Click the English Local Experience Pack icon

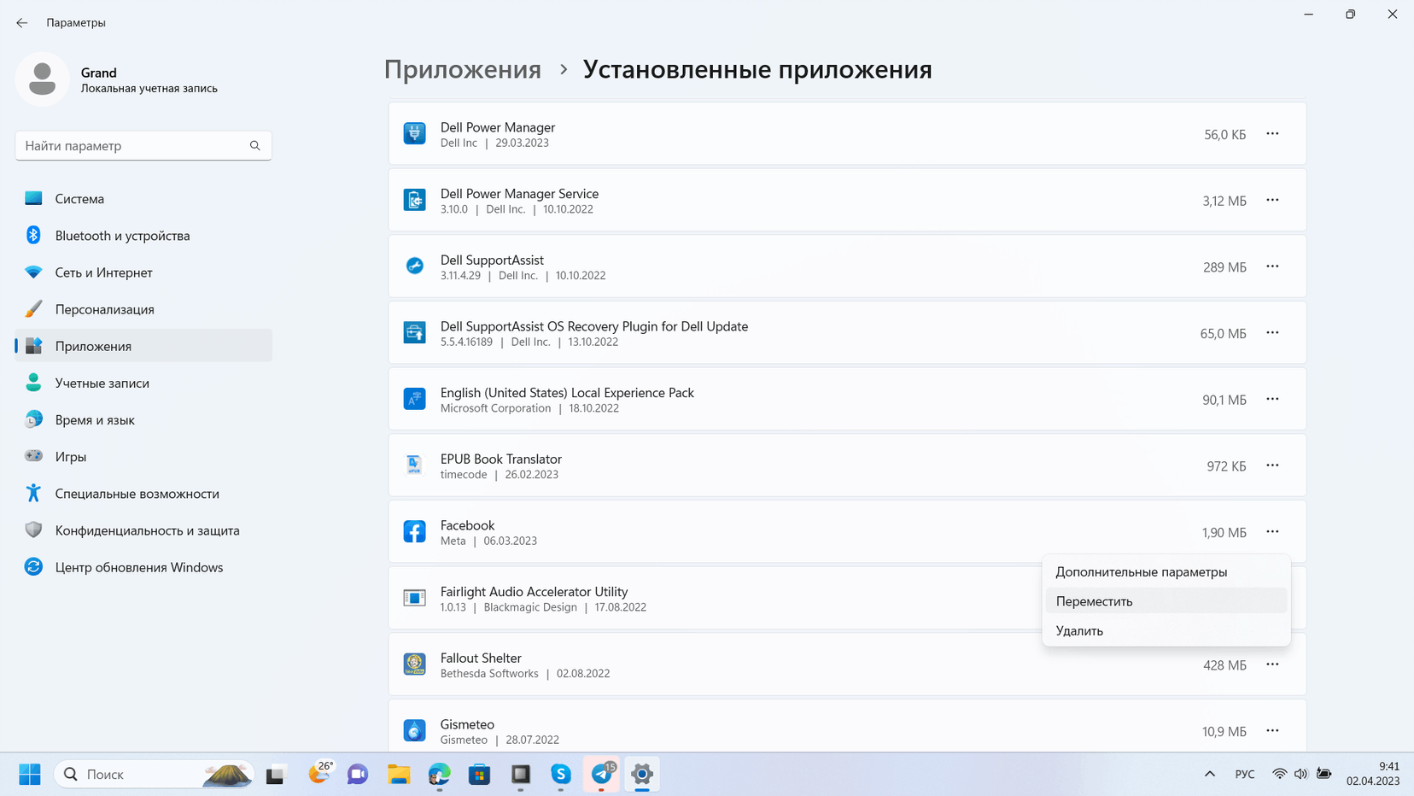pos(414,399)
